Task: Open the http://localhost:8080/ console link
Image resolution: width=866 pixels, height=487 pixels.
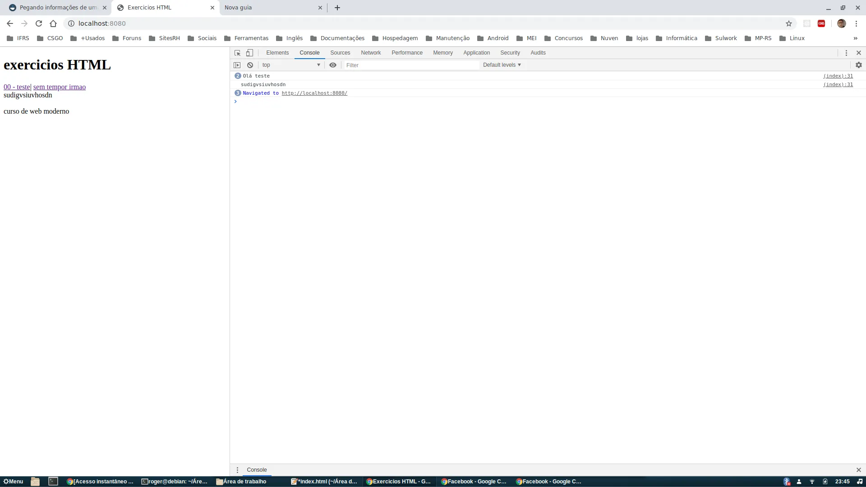Action: point(314,93)
